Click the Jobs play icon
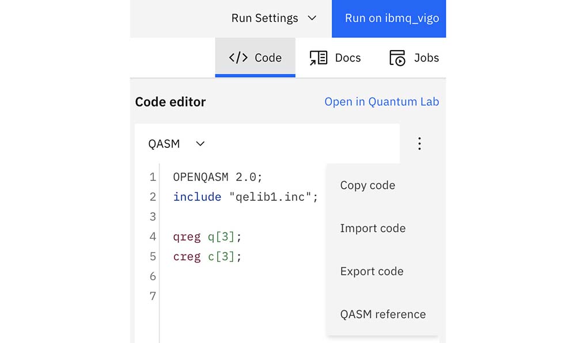This screenshot has width=576, height=343. click(x=397, y=58)
